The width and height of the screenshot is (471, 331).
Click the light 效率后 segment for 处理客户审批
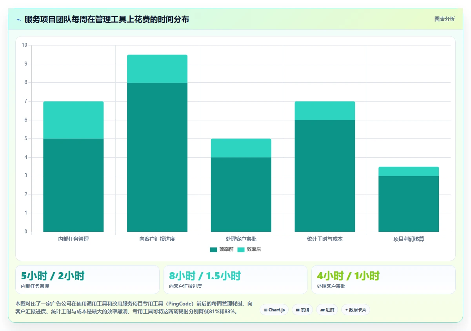tap(241, 148)
